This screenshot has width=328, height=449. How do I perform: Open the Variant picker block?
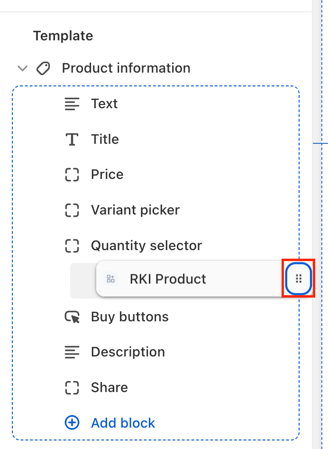pos(135,210)
